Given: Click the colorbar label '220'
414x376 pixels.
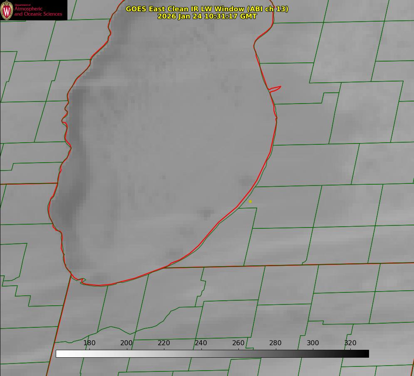Looking at the screenshot, I should [164, 343].
